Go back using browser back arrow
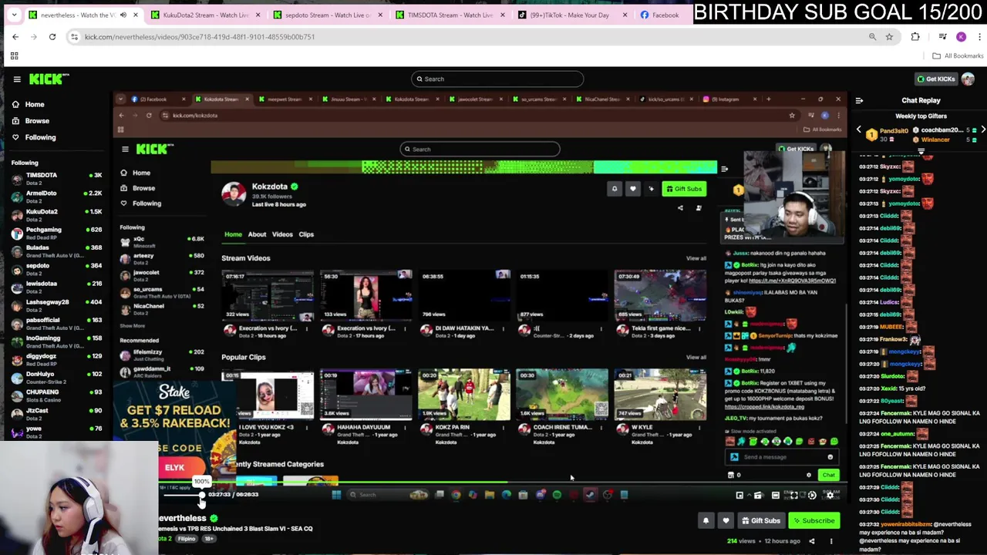 click(x=15, y=37)
